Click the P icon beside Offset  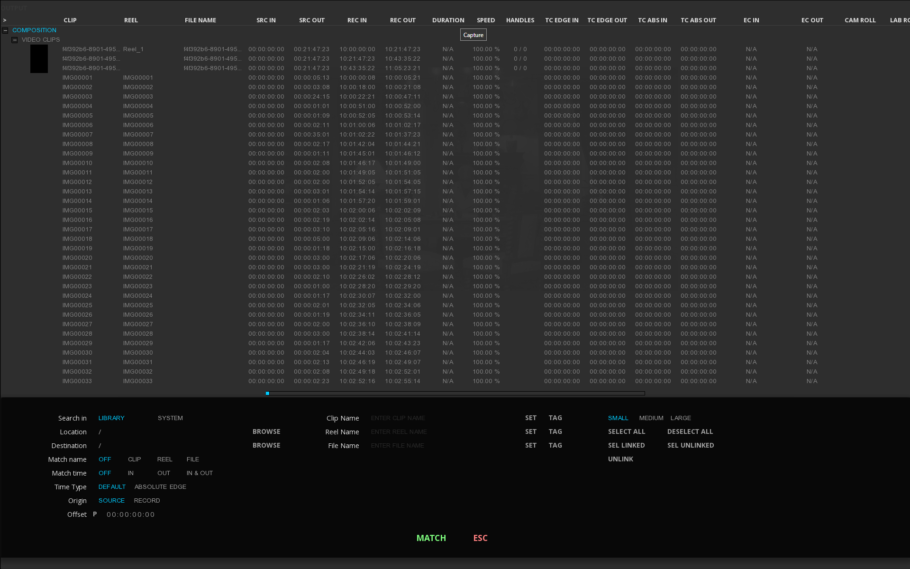click(x=95, y=514)
